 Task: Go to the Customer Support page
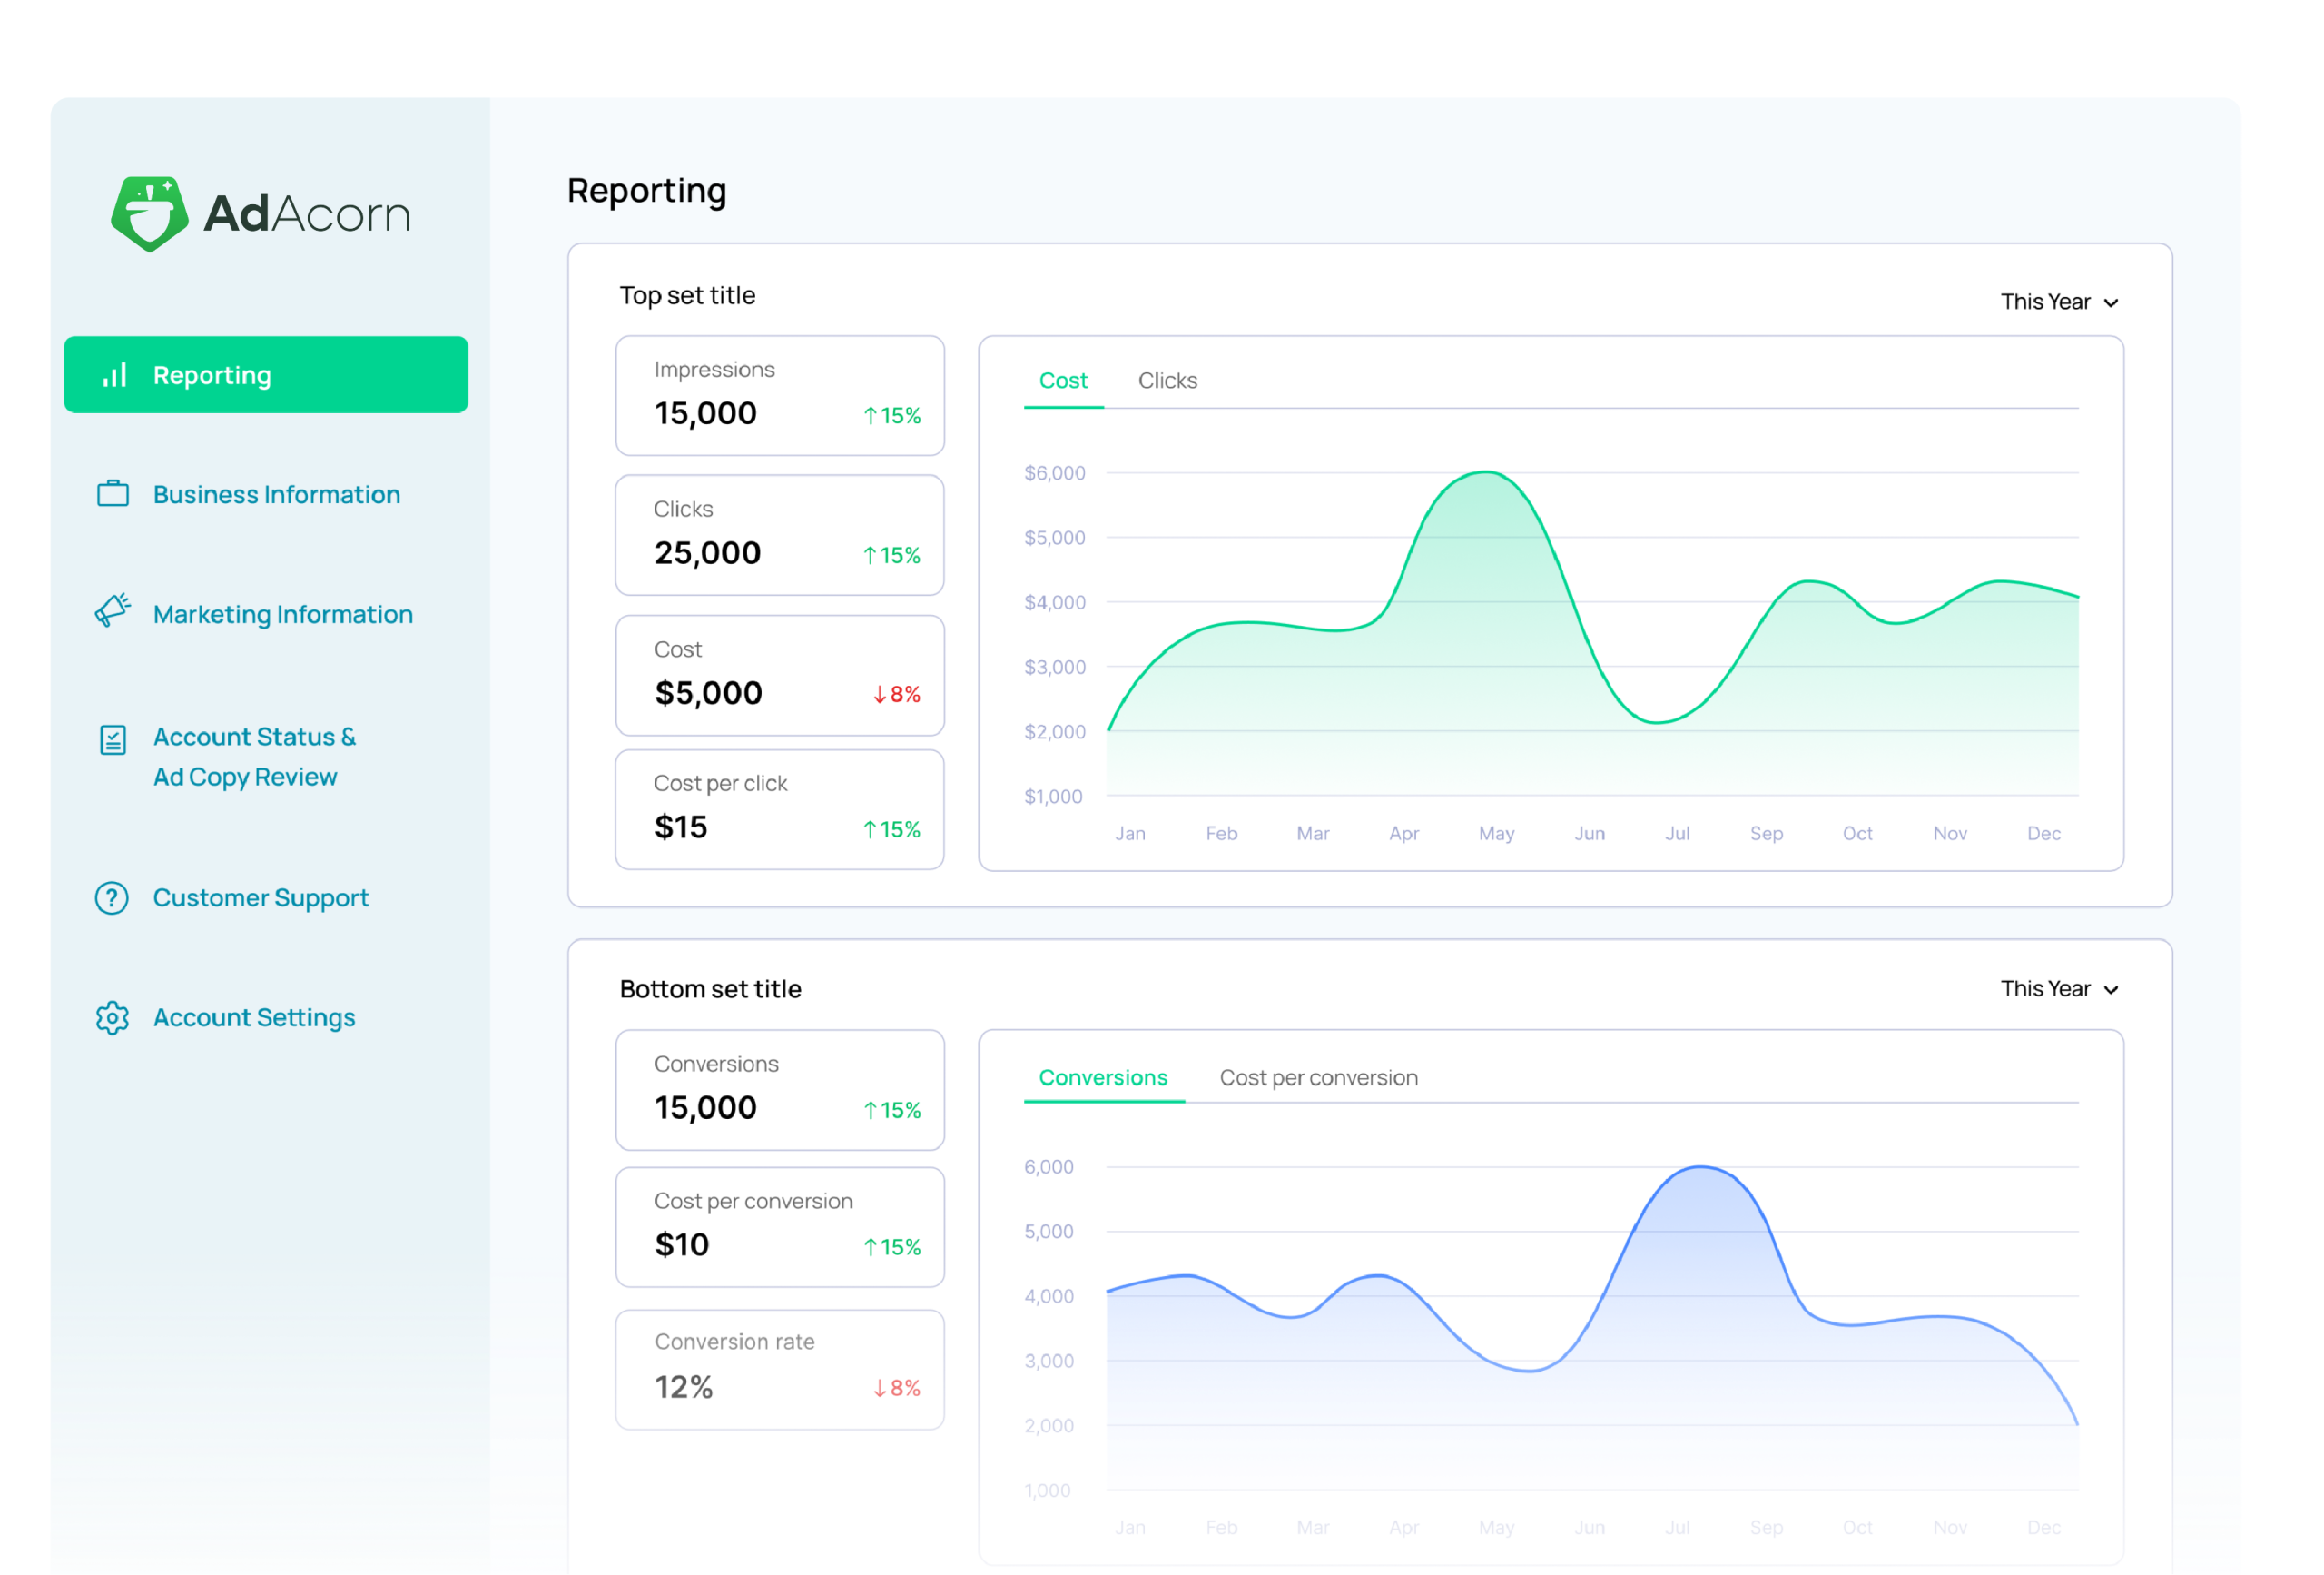tap(260, 897)
